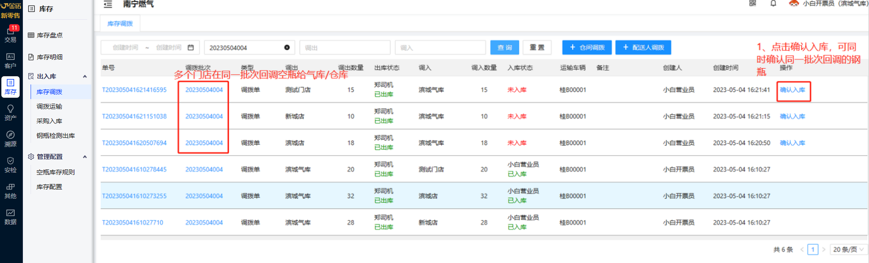The height and width of the screenshot is (263, 869).
Task: Click the QR code icon in header
Action: [x=753, y=3]
